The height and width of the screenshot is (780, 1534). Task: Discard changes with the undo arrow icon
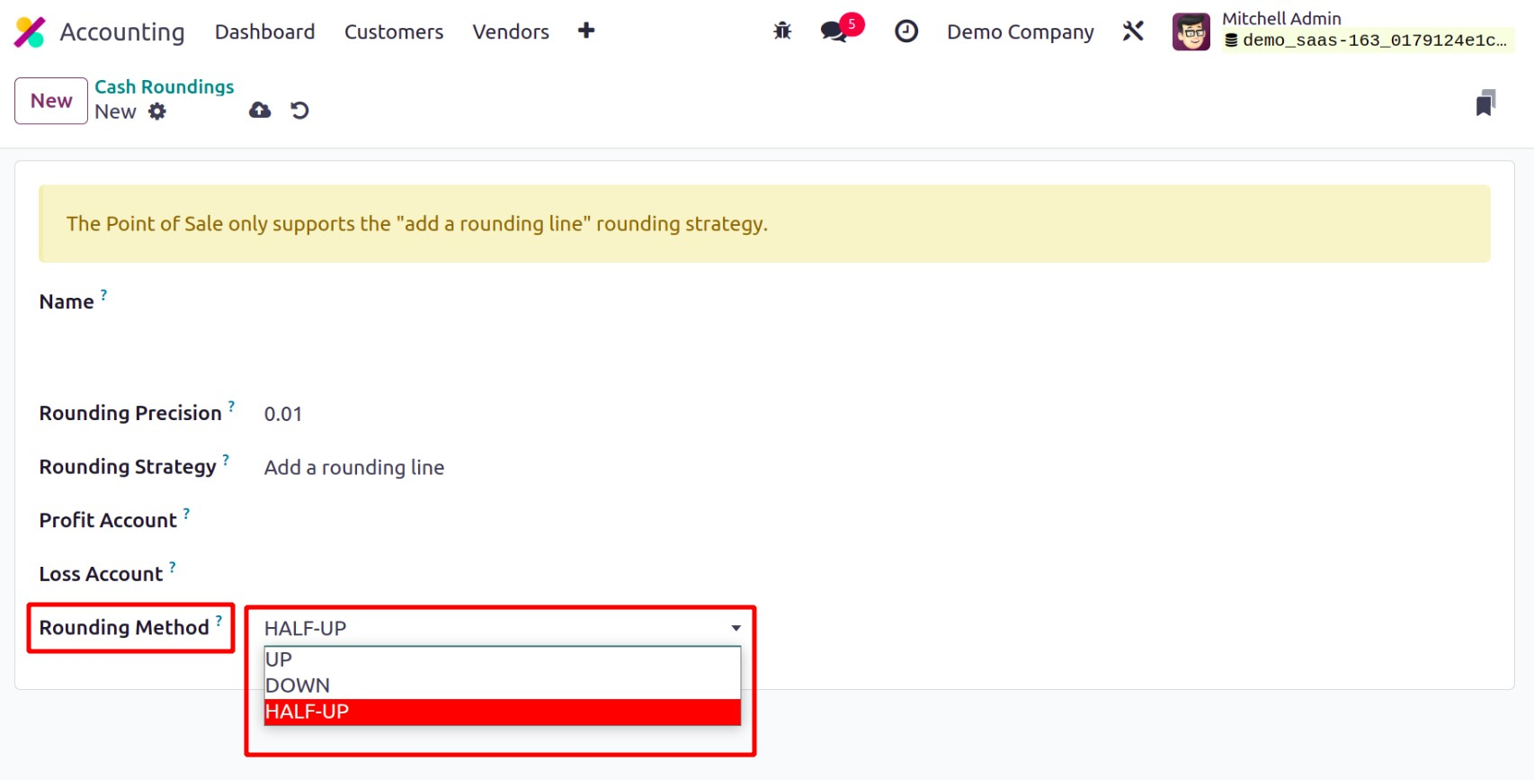[299, 111]
